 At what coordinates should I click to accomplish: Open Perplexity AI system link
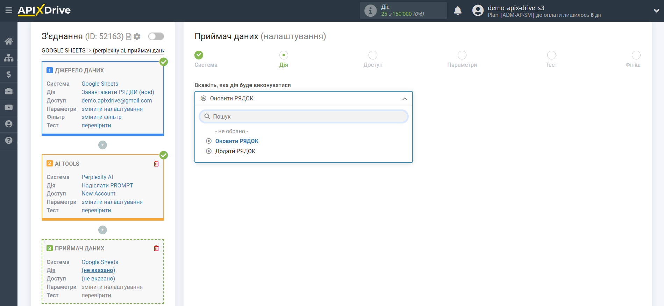pyautogui.click(x=97, y=177)
